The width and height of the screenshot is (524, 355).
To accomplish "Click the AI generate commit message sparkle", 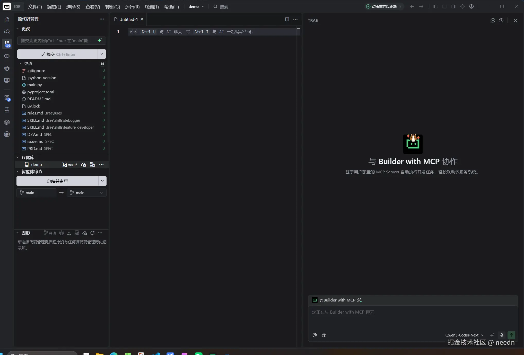I will click(100, 40).
